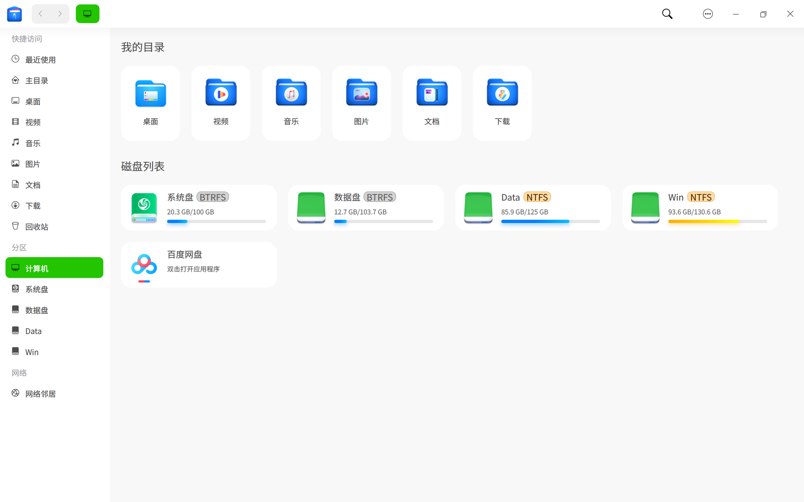
Task: Open the more options menu (three dots)
Action: [x=708, y=13]
